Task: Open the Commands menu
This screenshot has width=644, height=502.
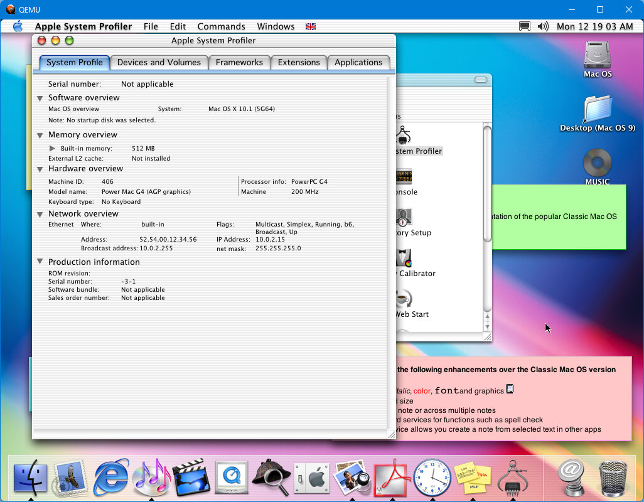Action: (221, 26)
